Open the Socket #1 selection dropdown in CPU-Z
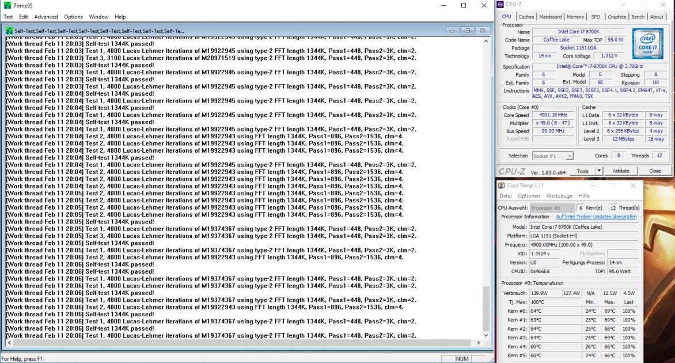Viewport: 675px width, 363px height. pyautogui.click(x=553, y=156)
